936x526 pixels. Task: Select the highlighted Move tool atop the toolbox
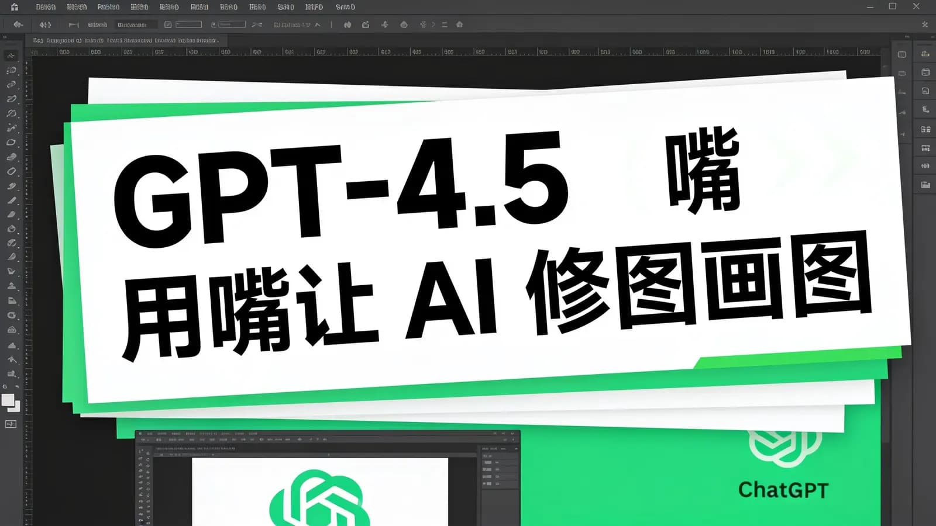pyautogui.click(x=11, y=56)
